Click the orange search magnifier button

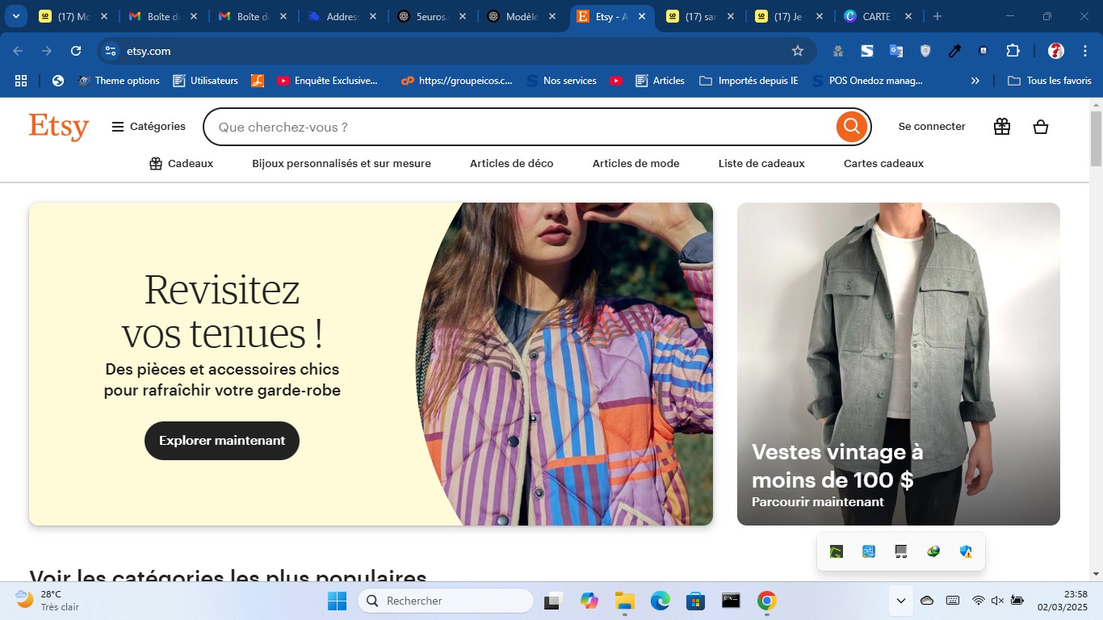tap(852, 127)
